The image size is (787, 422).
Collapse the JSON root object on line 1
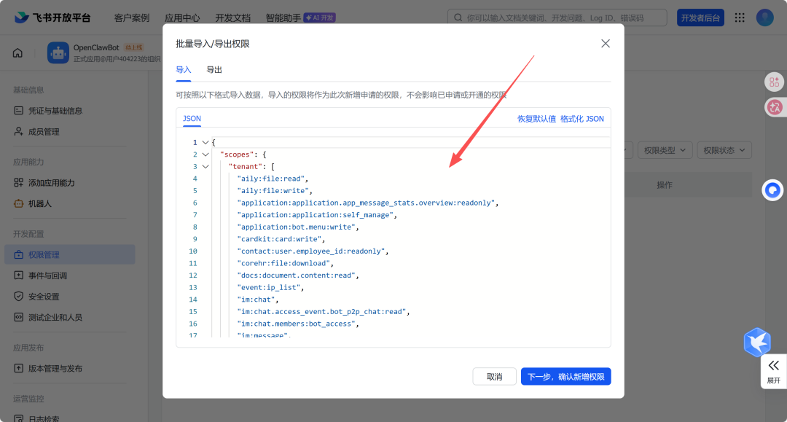(205, 143)
